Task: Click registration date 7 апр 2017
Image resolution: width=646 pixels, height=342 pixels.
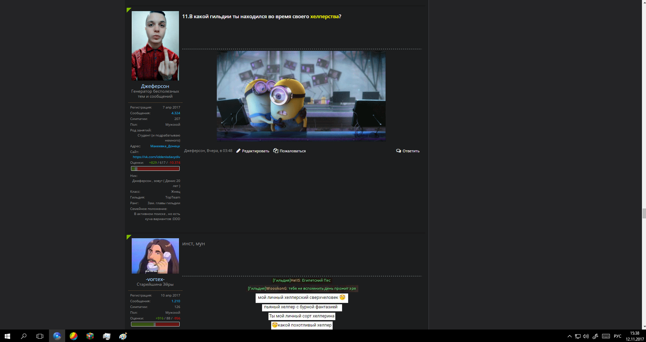Action: (171, 107)
